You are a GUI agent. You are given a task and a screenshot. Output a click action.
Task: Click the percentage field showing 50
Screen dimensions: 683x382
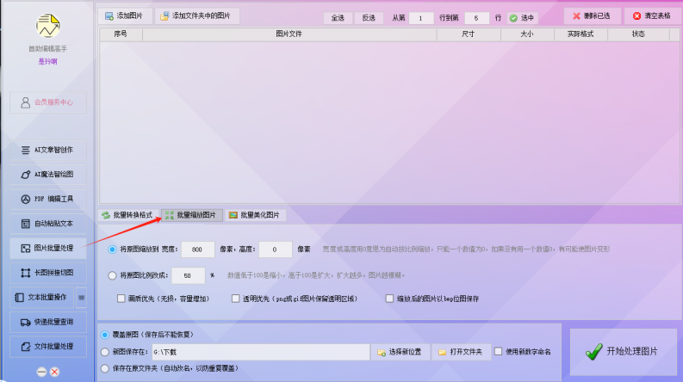tap(188, 276)
